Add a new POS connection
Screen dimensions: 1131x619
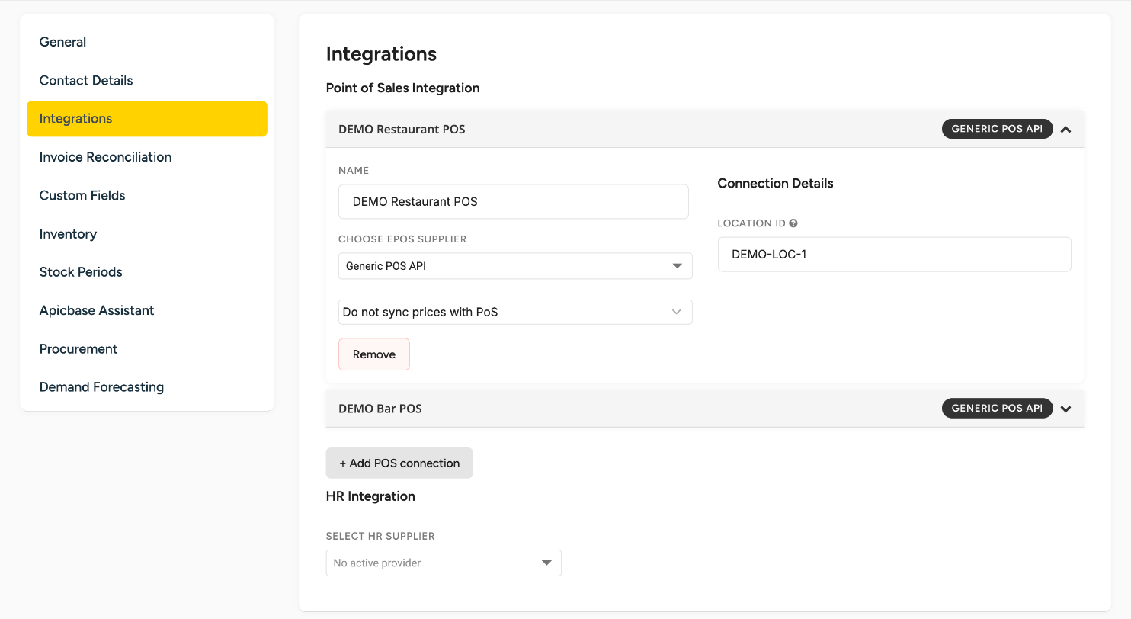coord(399,463)
